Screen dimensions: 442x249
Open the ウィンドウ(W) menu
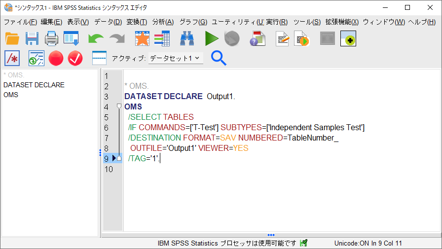coord(384,22)
